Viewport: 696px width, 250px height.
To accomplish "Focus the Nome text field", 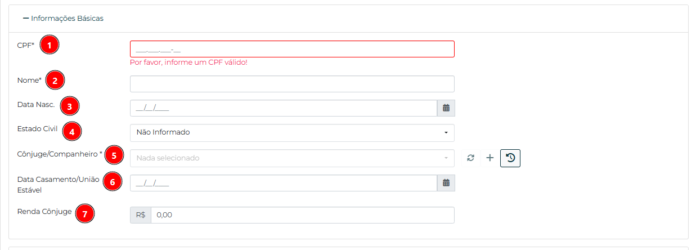I will click(x=291, y=84).
